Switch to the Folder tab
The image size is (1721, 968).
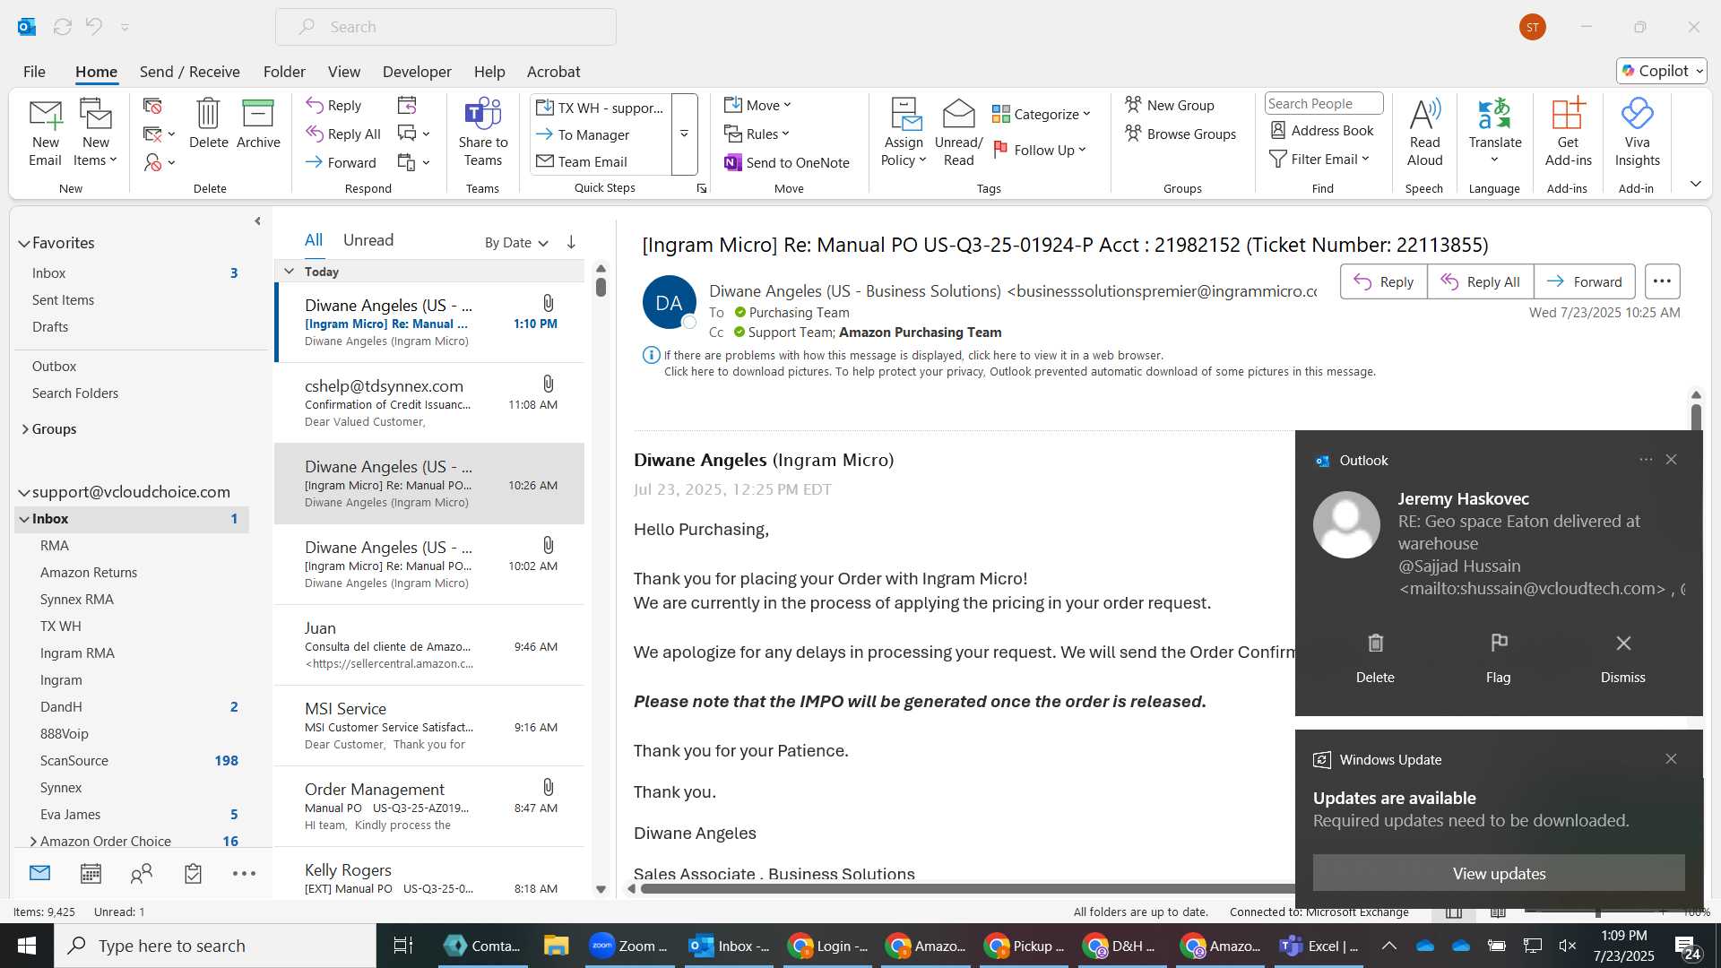[x=284, y=72]
